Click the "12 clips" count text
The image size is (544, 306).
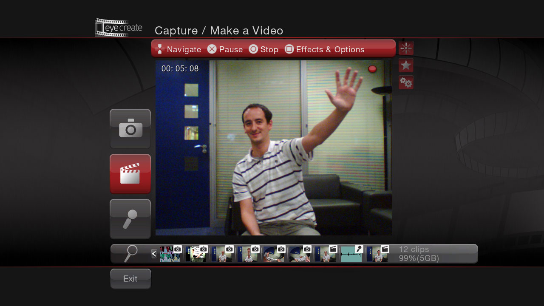tap(414, 249)
